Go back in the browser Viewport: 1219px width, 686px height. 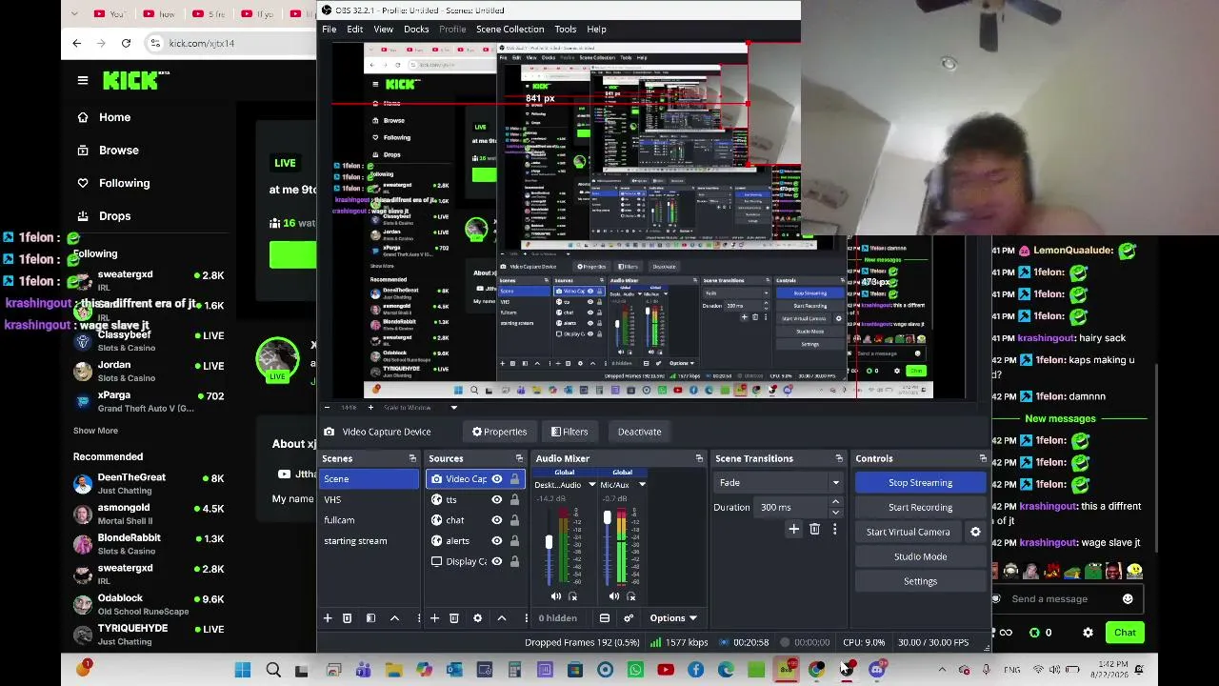(77, 43)
